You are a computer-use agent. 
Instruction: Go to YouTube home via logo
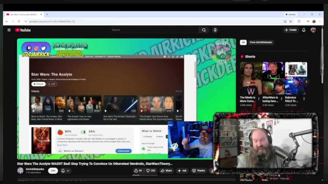(23, 30)
